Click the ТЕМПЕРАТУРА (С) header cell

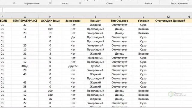[x=25, y=21]
